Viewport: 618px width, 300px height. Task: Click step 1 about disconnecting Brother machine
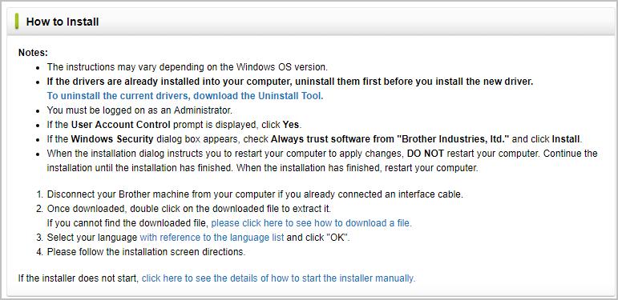(255, 194)
